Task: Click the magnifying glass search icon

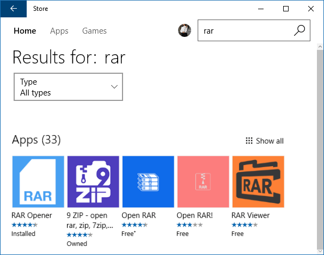Action: 299,30
